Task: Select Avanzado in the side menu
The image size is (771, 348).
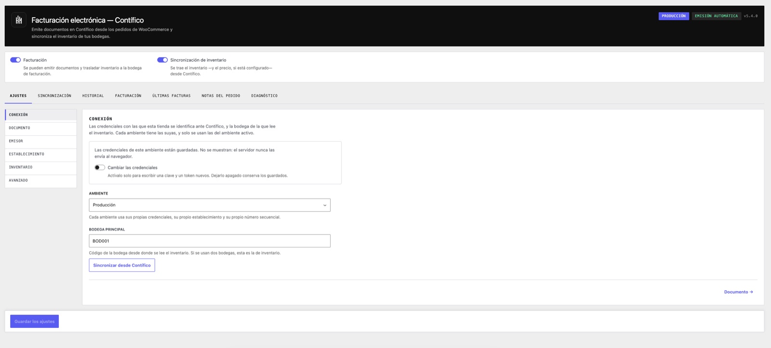Action: tap(41, 180)
